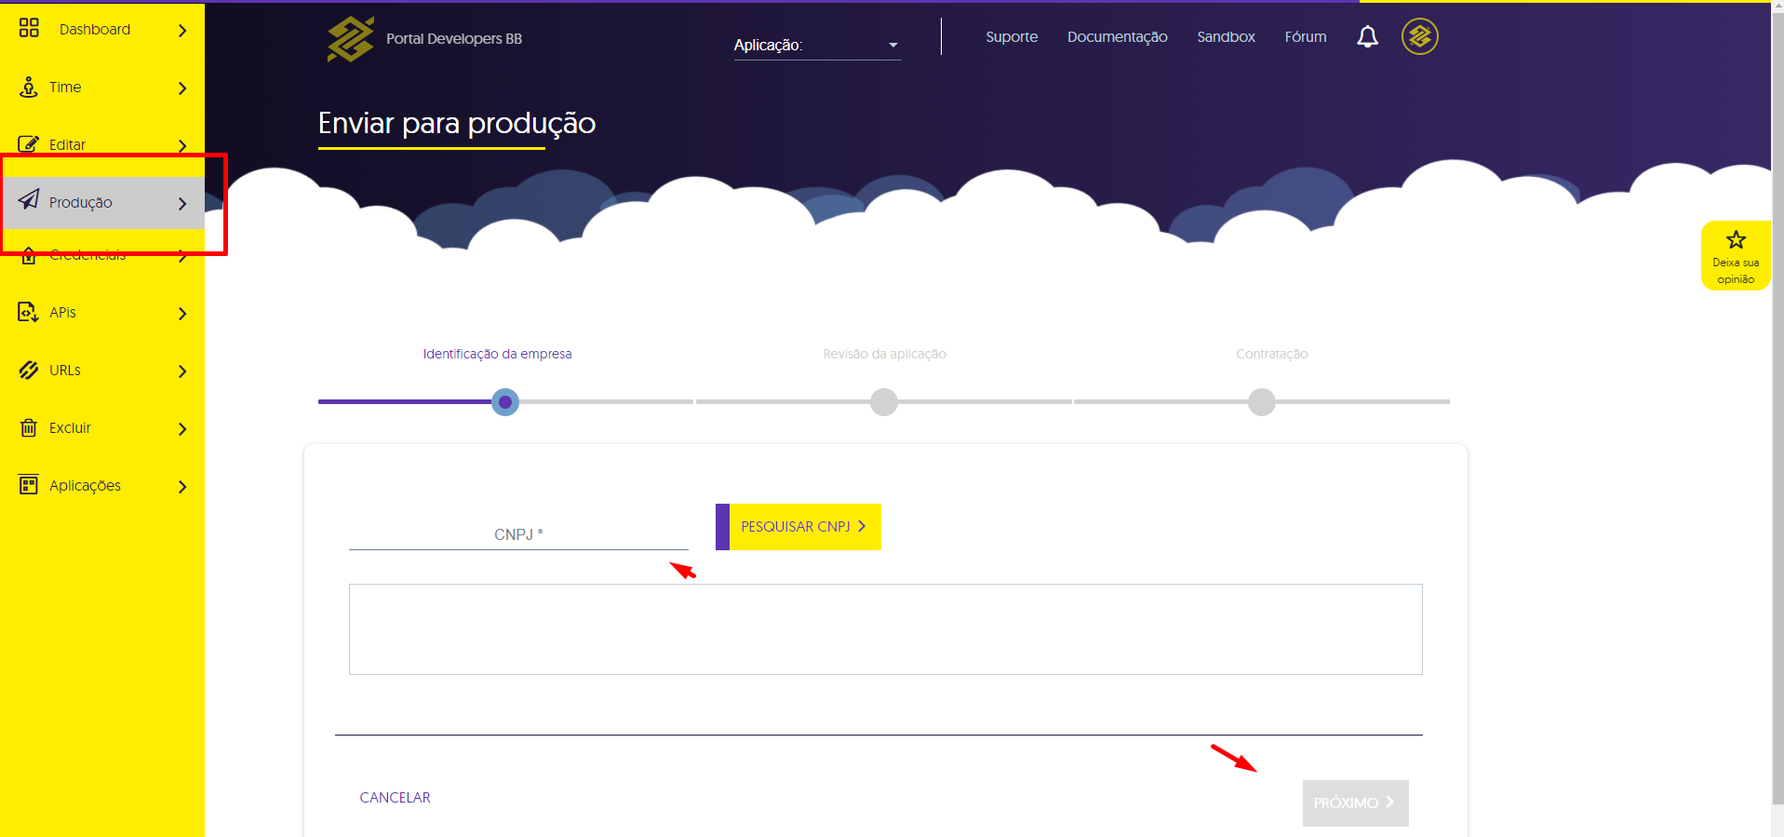Click the Identificação da empresa step label
The height and width of the screenshot is (837, 1784).
coord(497,354)
